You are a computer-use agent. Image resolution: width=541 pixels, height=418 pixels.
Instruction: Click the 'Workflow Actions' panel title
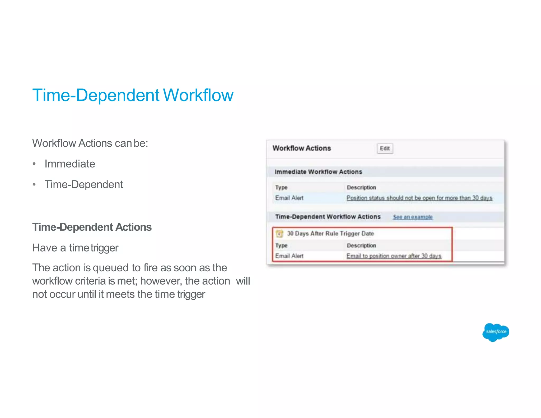[302, 148]
